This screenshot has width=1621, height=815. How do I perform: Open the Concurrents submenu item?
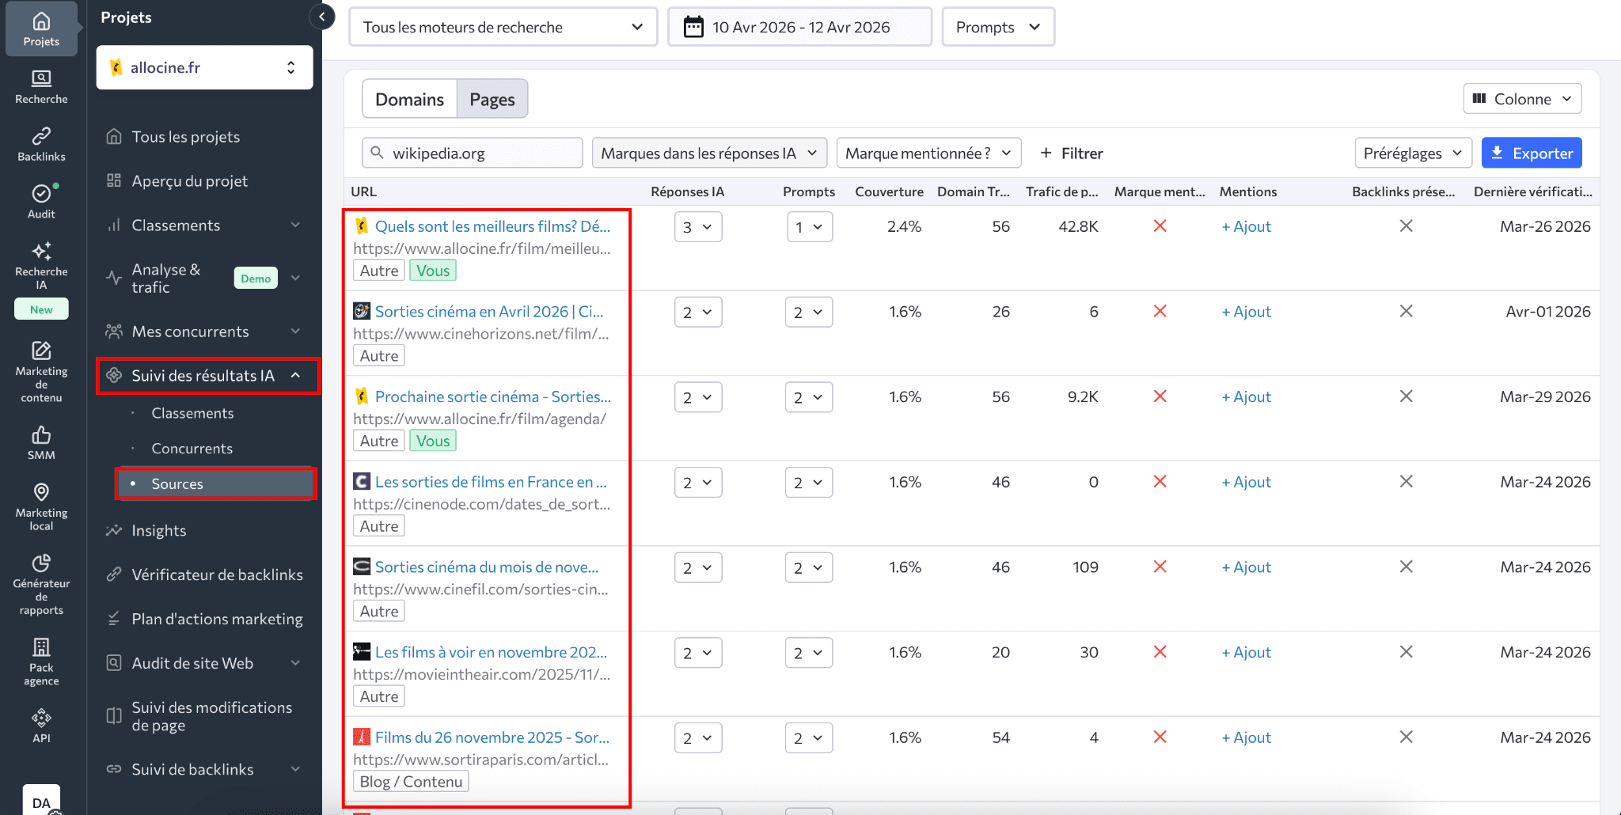192,449
